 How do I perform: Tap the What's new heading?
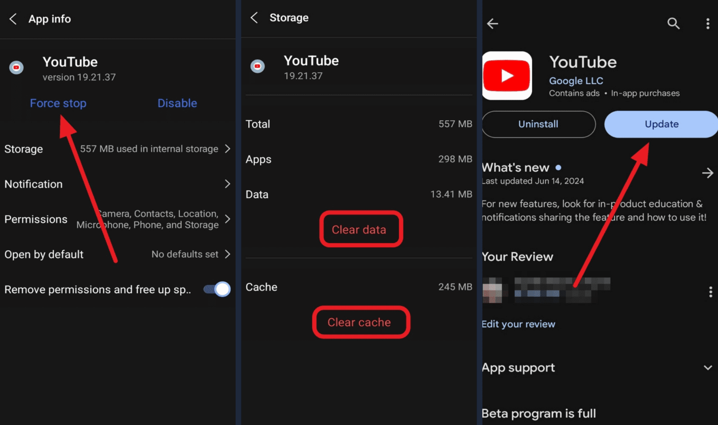coord(515,168)
